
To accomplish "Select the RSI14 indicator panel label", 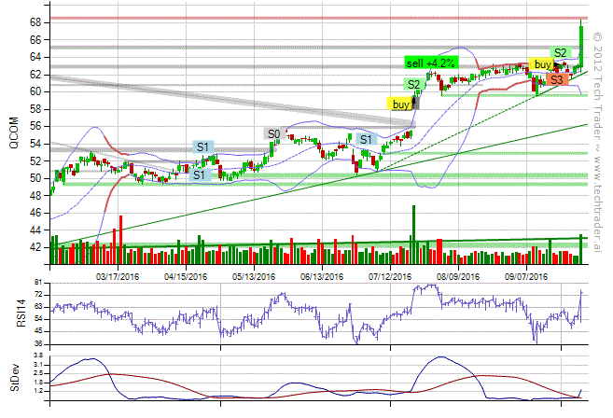I will (11, 312).
